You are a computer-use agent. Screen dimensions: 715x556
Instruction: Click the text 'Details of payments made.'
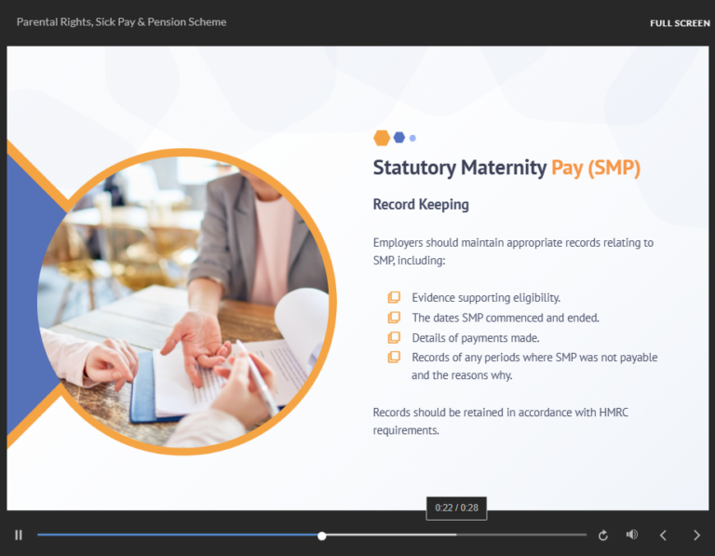pos(476,338)
